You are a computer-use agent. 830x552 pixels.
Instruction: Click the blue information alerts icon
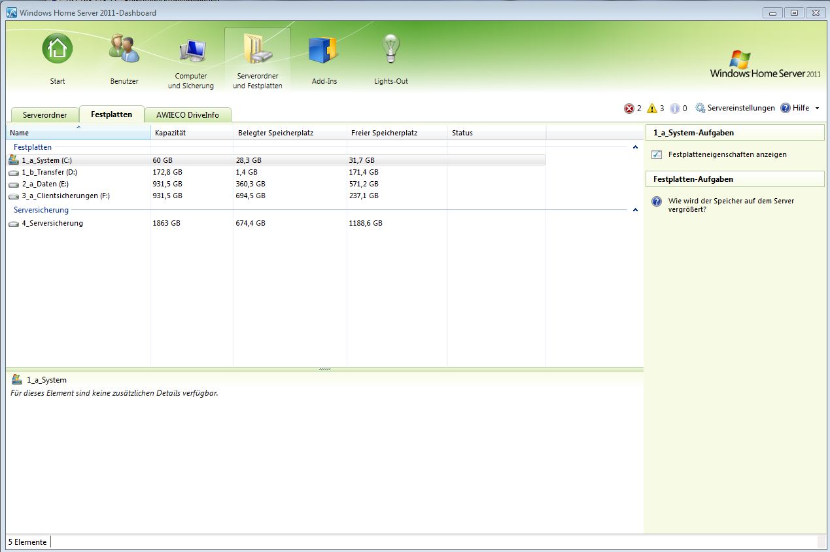coord(674,109)
